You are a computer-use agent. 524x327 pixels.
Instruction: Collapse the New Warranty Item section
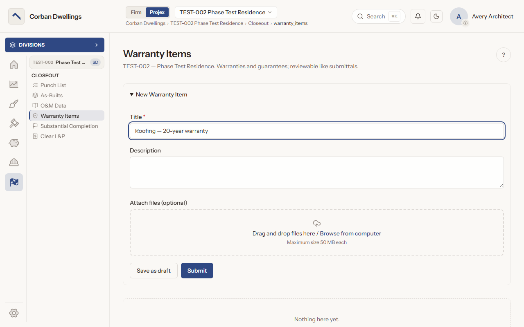(158, 94)
